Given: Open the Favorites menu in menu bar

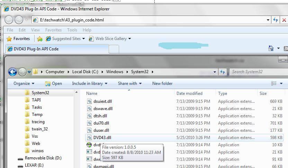Looking at the screenshot, I should coord(53,30).
